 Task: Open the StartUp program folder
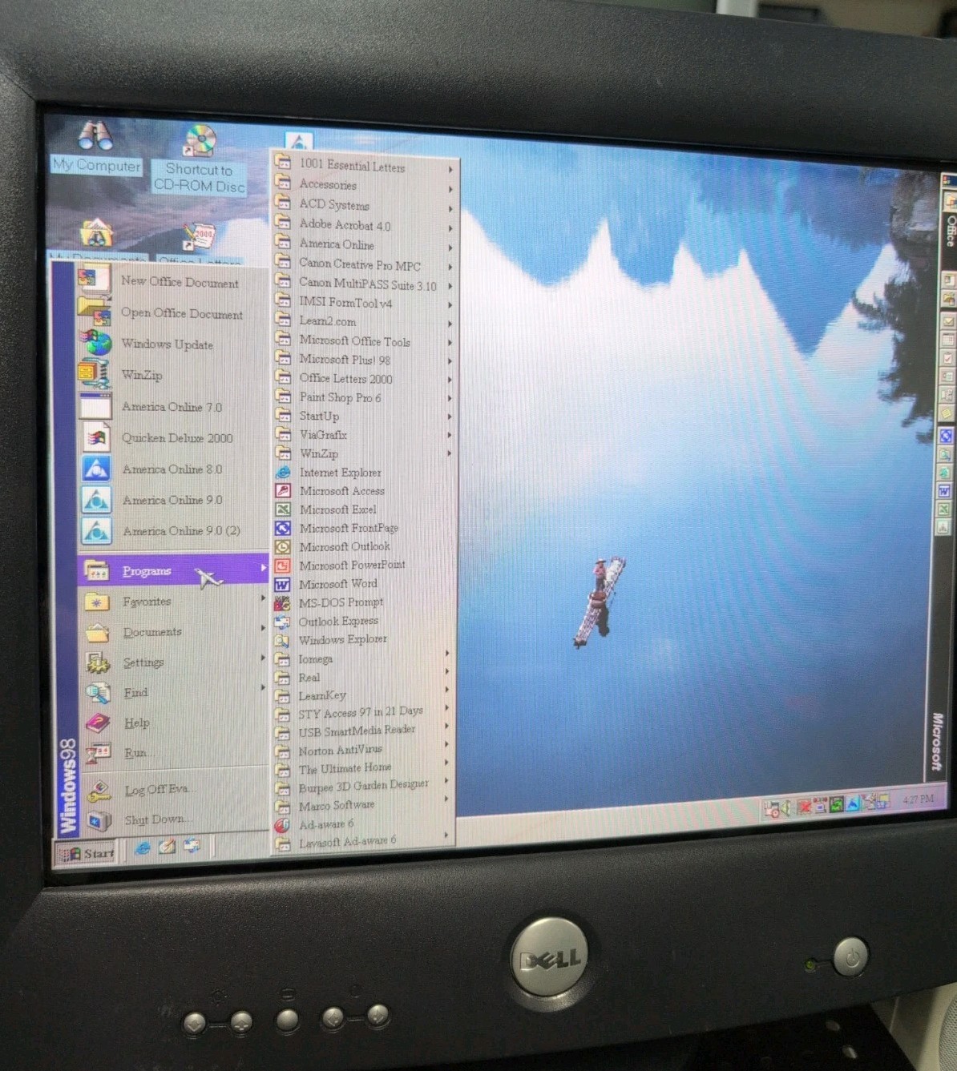coord(365,416)
